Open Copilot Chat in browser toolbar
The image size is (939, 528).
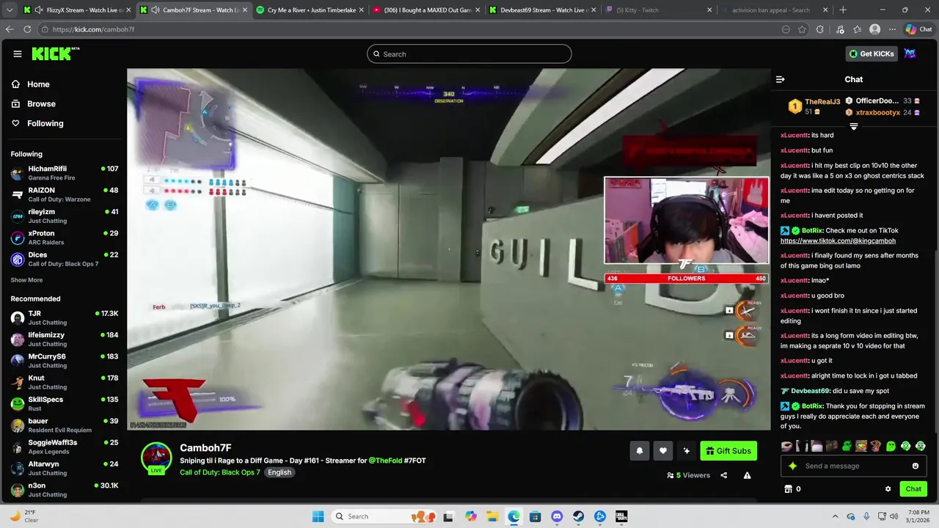pos(918,29)
